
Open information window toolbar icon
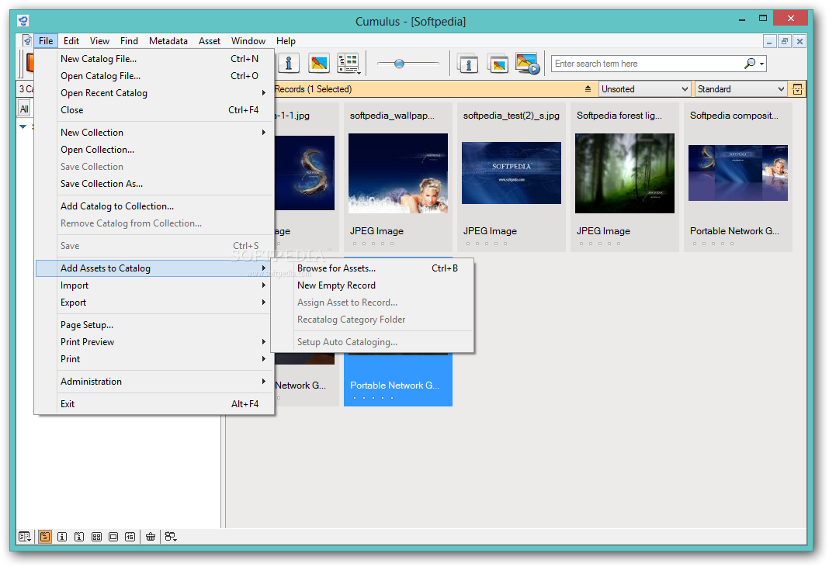(468, 64)
